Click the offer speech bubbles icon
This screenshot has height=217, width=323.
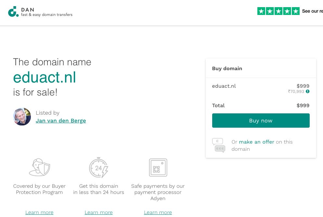click(x=219, y=145)
